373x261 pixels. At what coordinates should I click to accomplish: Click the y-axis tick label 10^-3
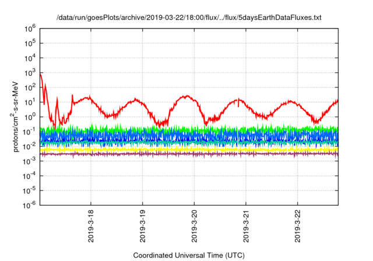[x=29, y=161]
